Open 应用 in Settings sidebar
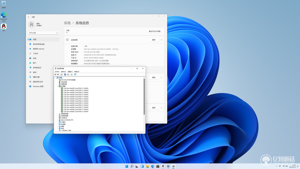Screen dimensions: 300x169 point(43,58)
